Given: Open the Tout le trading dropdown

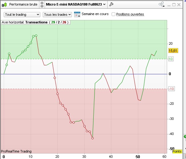Looking at the screenshot, I should (x=22, y=14).
